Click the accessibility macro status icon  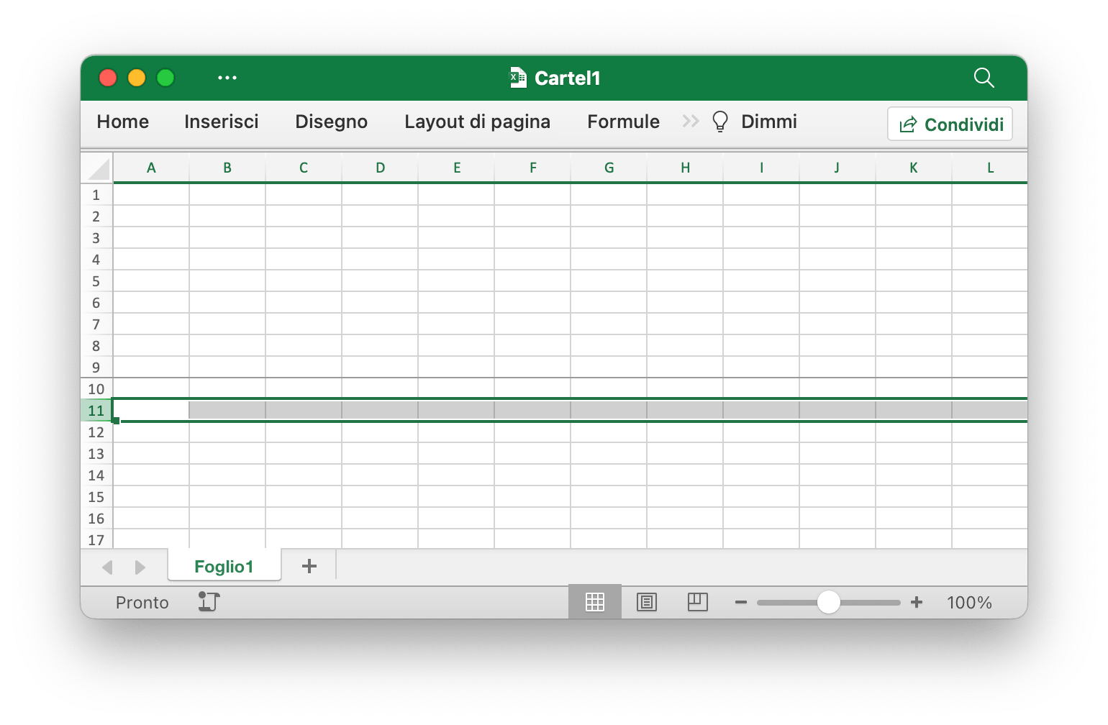[209, 602]
